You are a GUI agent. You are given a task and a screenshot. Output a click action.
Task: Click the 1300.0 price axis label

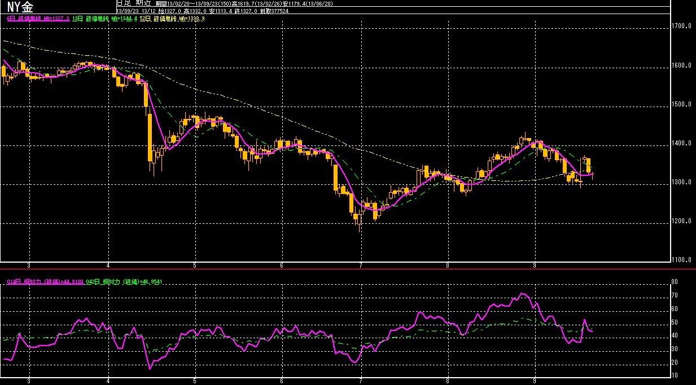(x=682, y=183)
